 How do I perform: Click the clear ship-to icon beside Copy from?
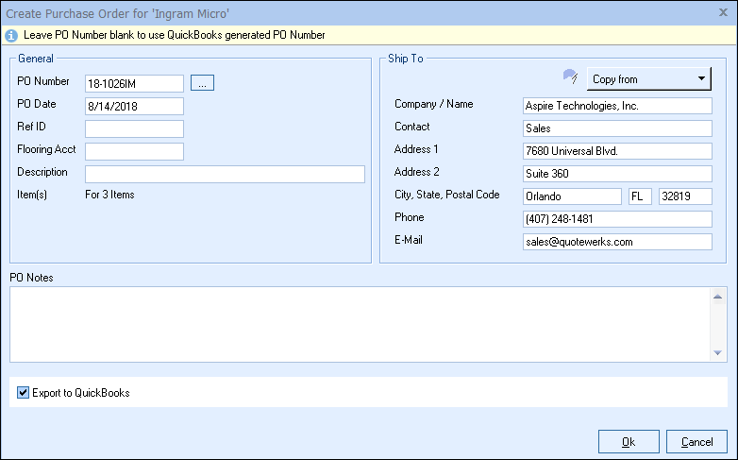(570, 77)
